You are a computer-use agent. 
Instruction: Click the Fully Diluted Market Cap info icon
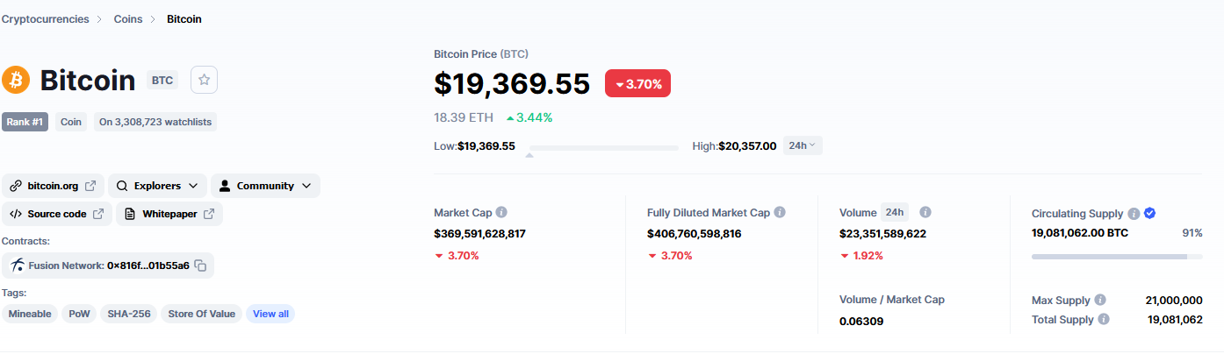tap(780, 212)
